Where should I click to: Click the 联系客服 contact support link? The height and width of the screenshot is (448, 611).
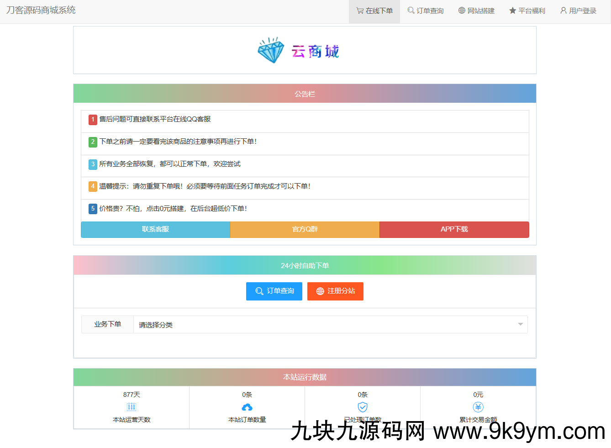(155, 229)
